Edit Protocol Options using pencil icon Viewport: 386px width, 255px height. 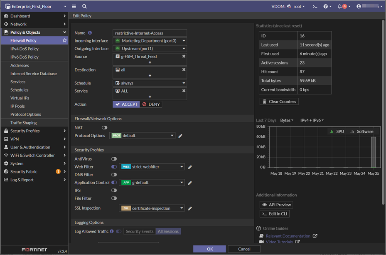pos(180,136)
